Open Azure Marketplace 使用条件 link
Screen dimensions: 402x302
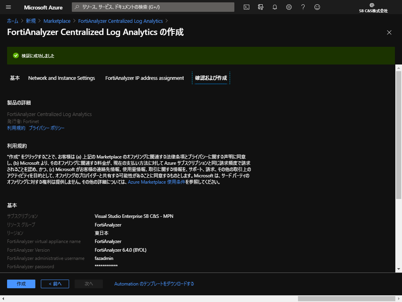pos(156,182)
